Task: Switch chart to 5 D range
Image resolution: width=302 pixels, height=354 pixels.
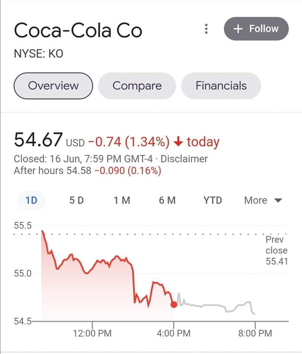Action: (76, 201)
